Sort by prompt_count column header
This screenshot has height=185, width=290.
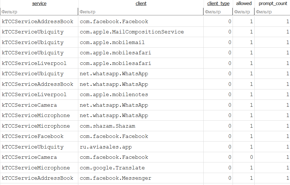pyautogui.click(x=273, y=4)
